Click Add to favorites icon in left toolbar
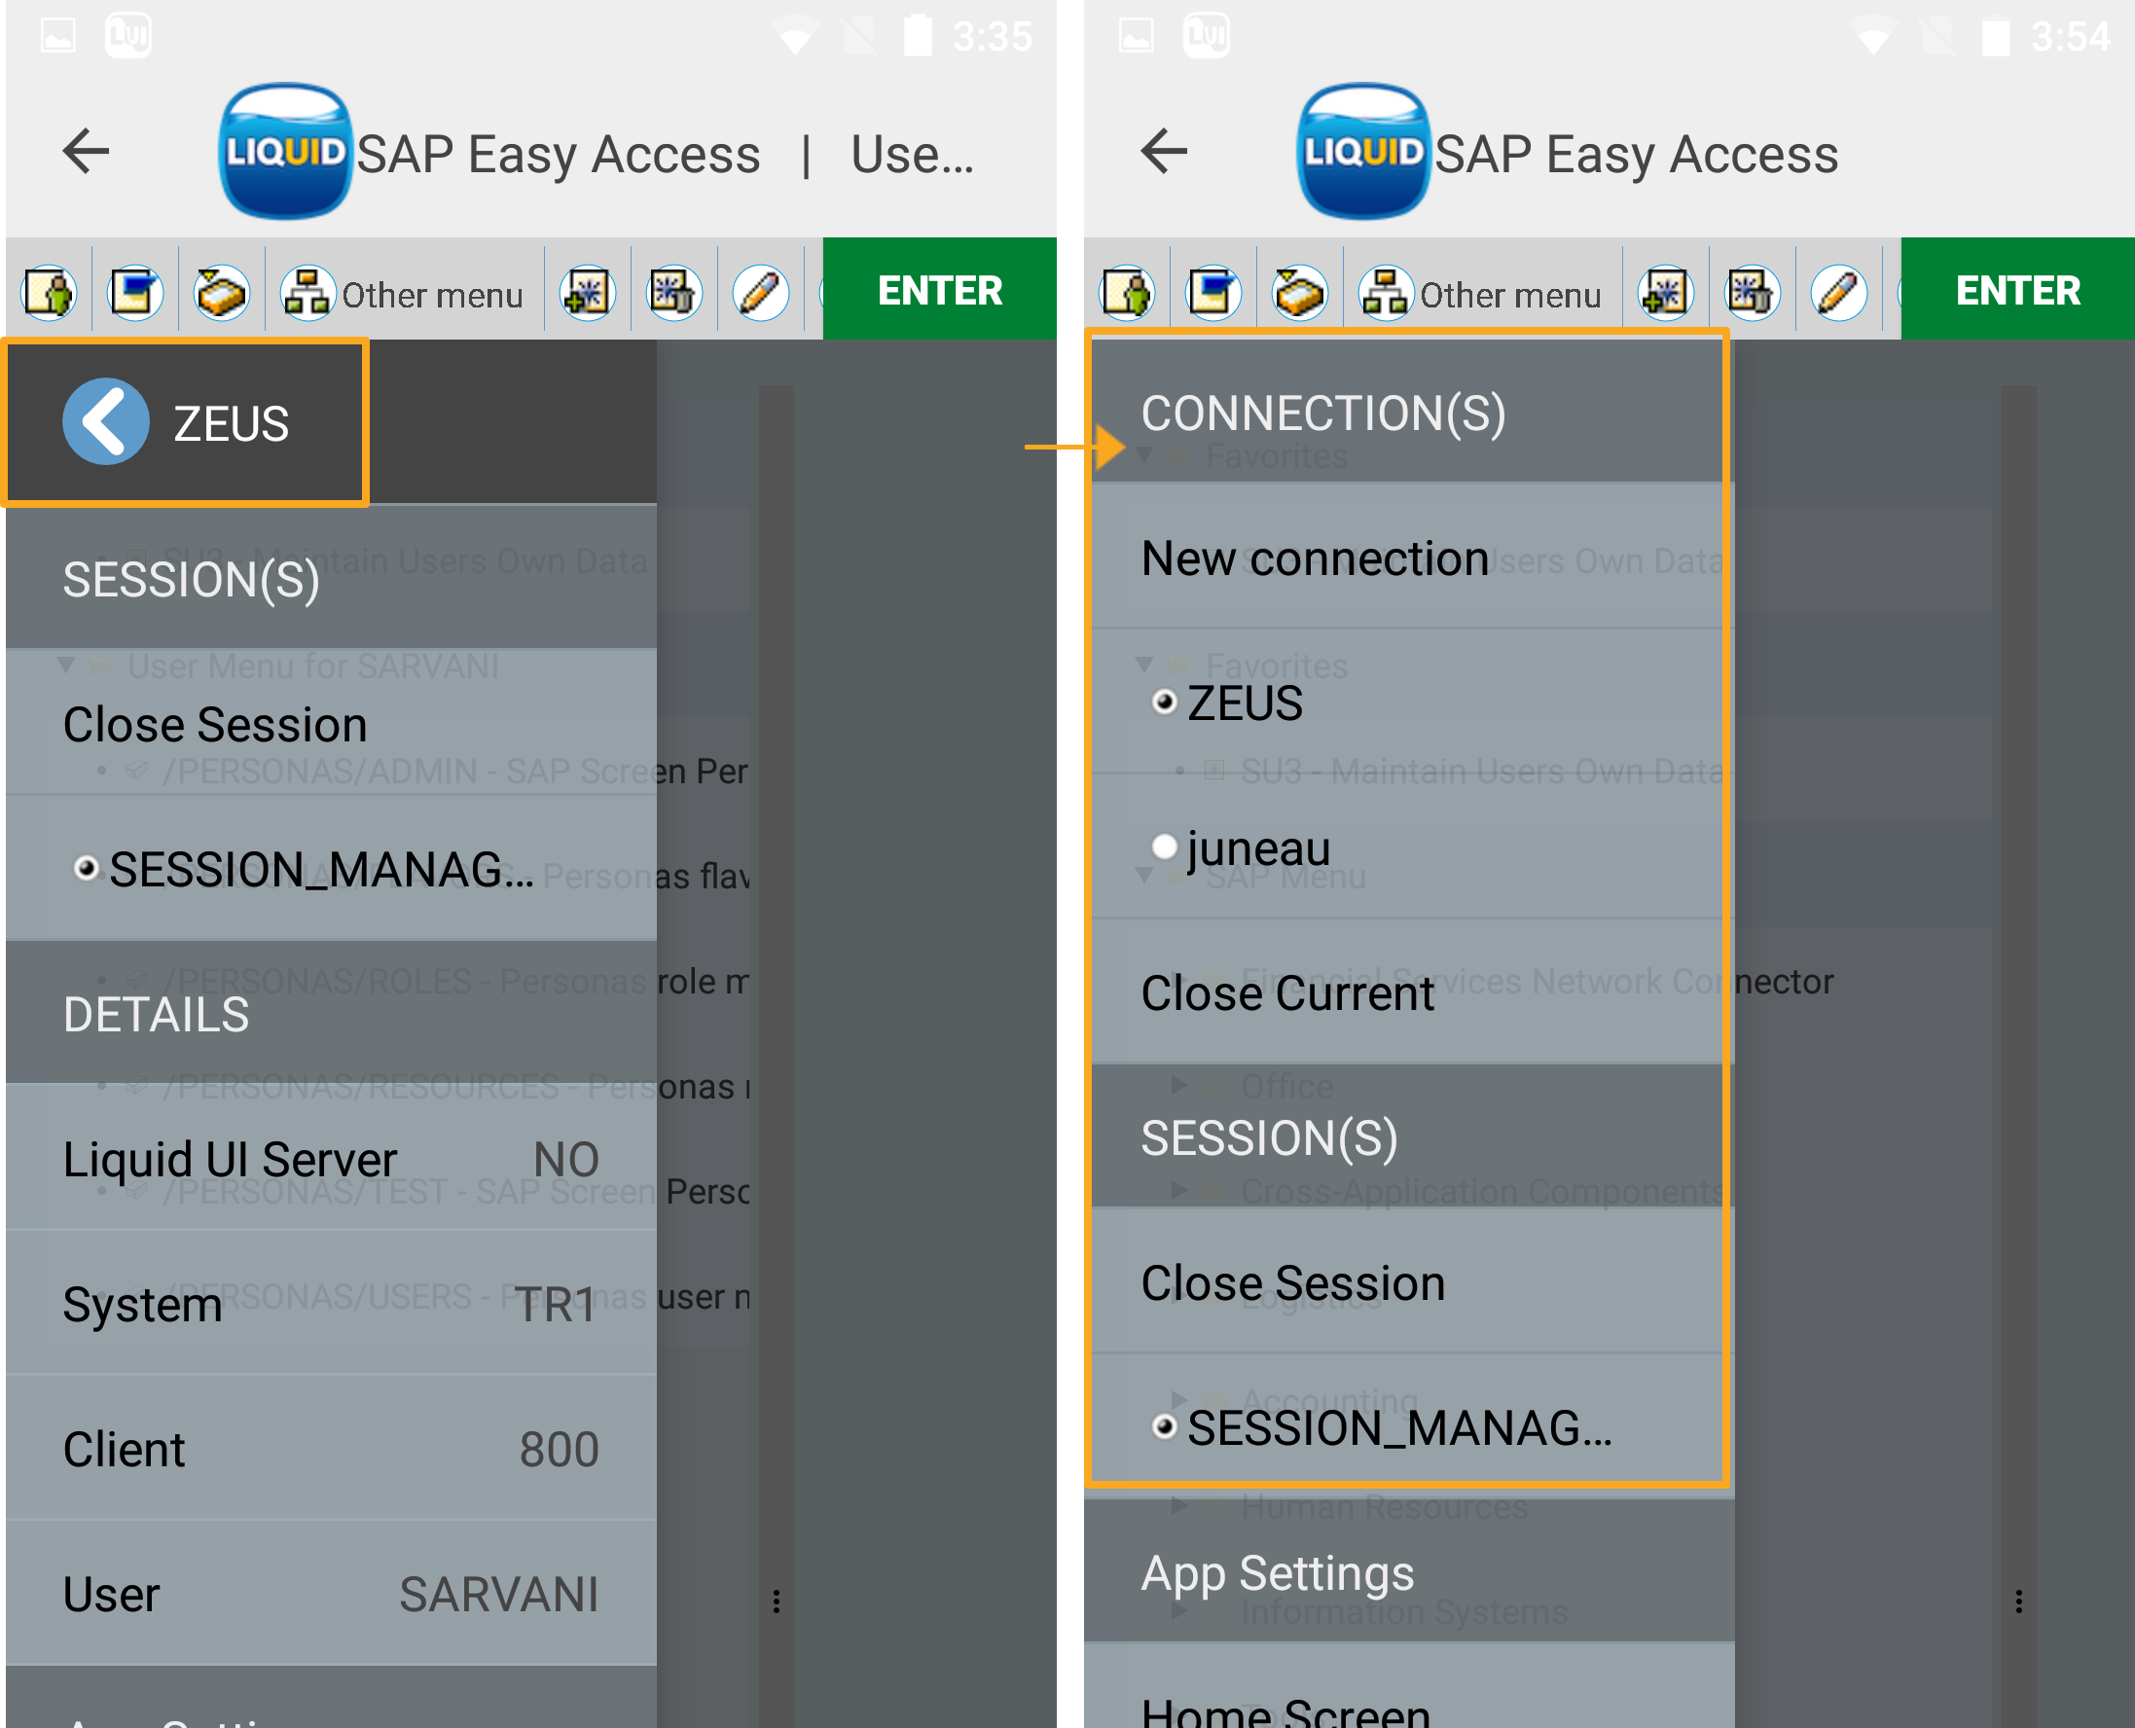Image resolution: width=2135 pixels, height=1728 pixels. coord(587,293)
